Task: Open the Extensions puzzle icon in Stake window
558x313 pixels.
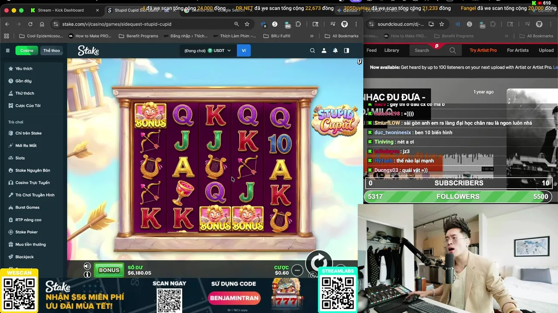Action: (x=298, y=24)
